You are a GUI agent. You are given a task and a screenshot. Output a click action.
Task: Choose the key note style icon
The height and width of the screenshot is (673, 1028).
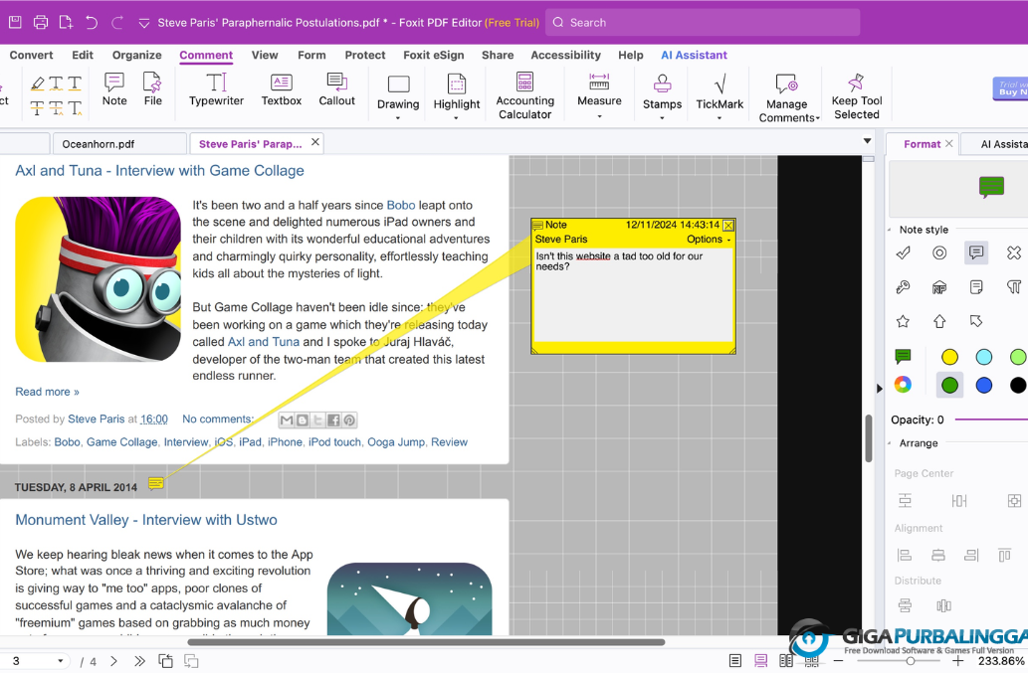pos(904,286)
